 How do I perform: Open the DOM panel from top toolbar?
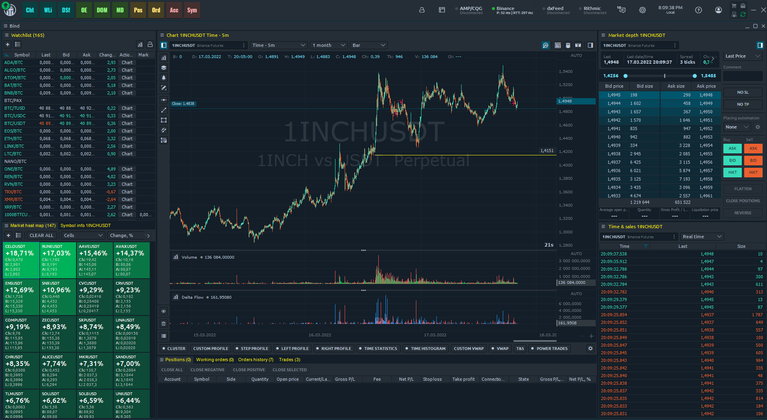tap(102, 10)
